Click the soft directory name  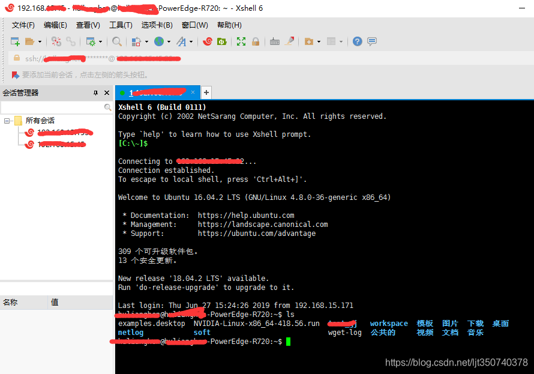(202, 333)
